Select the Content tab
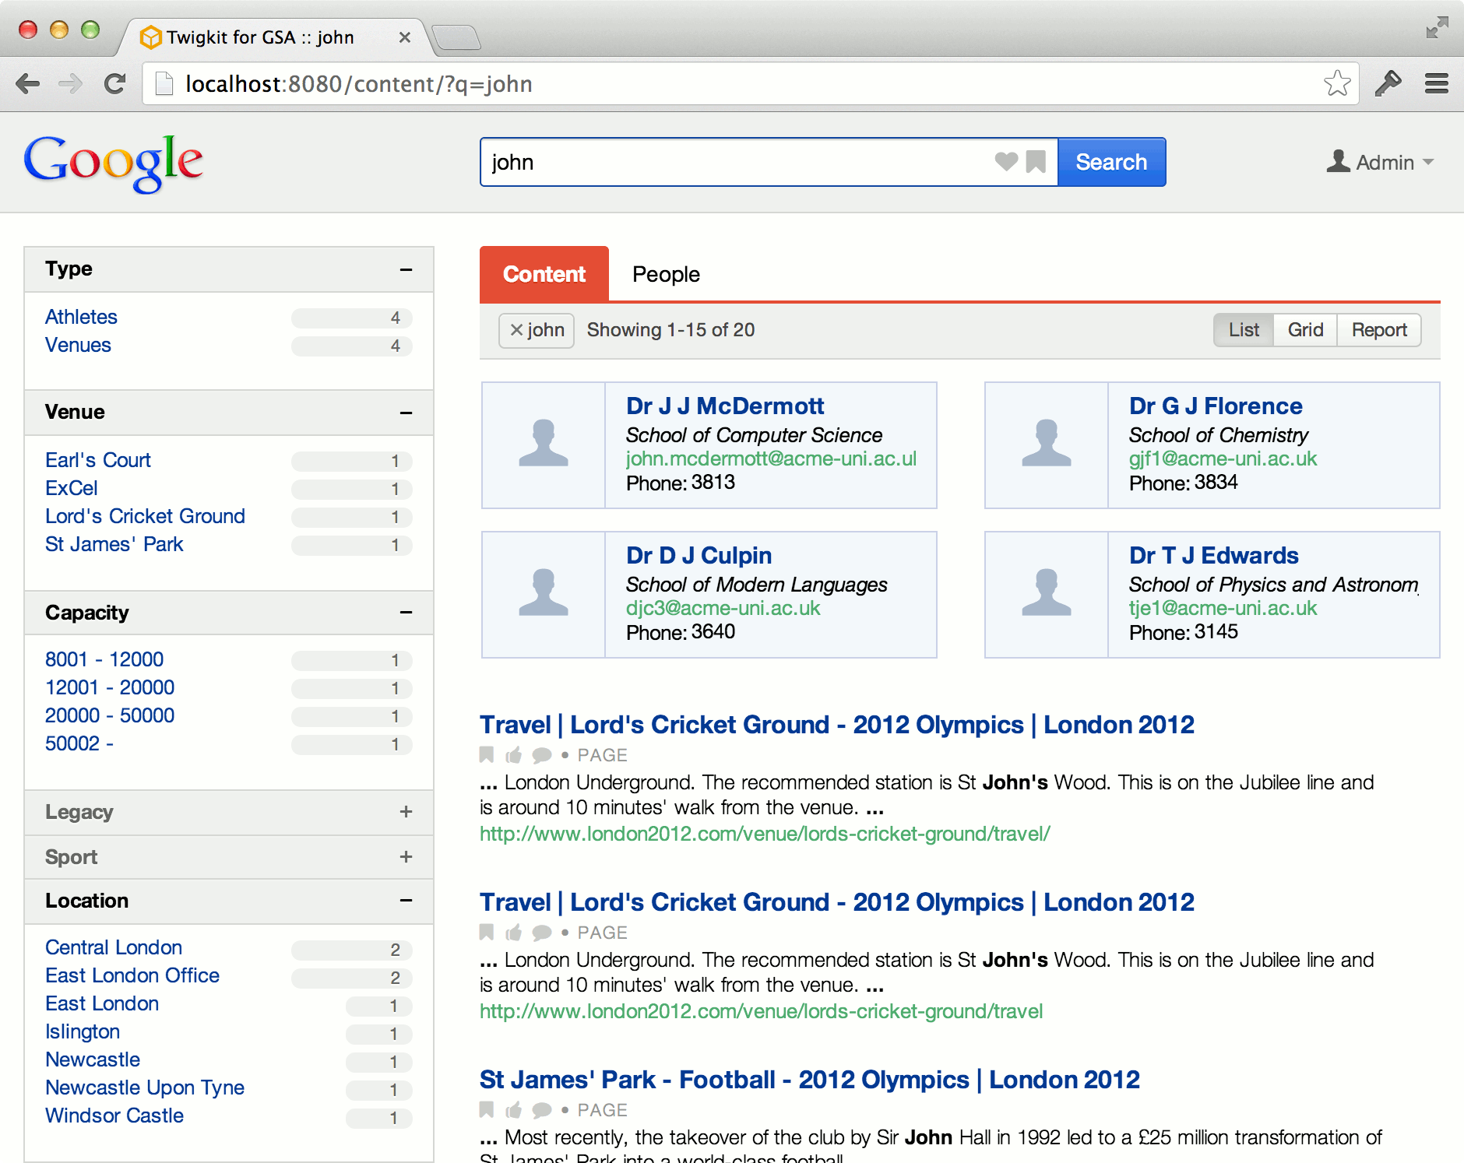Viewport: 1464px width, 1163px height. (x=544, y=274)
